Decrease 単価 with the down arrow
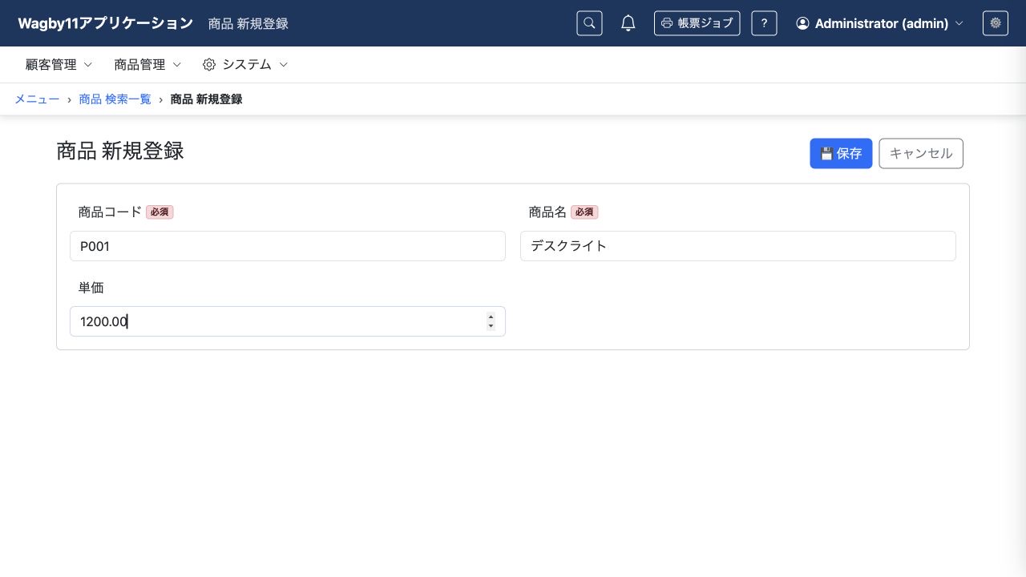The width and height of the screenshot is (1026, 577). [491, 326]
